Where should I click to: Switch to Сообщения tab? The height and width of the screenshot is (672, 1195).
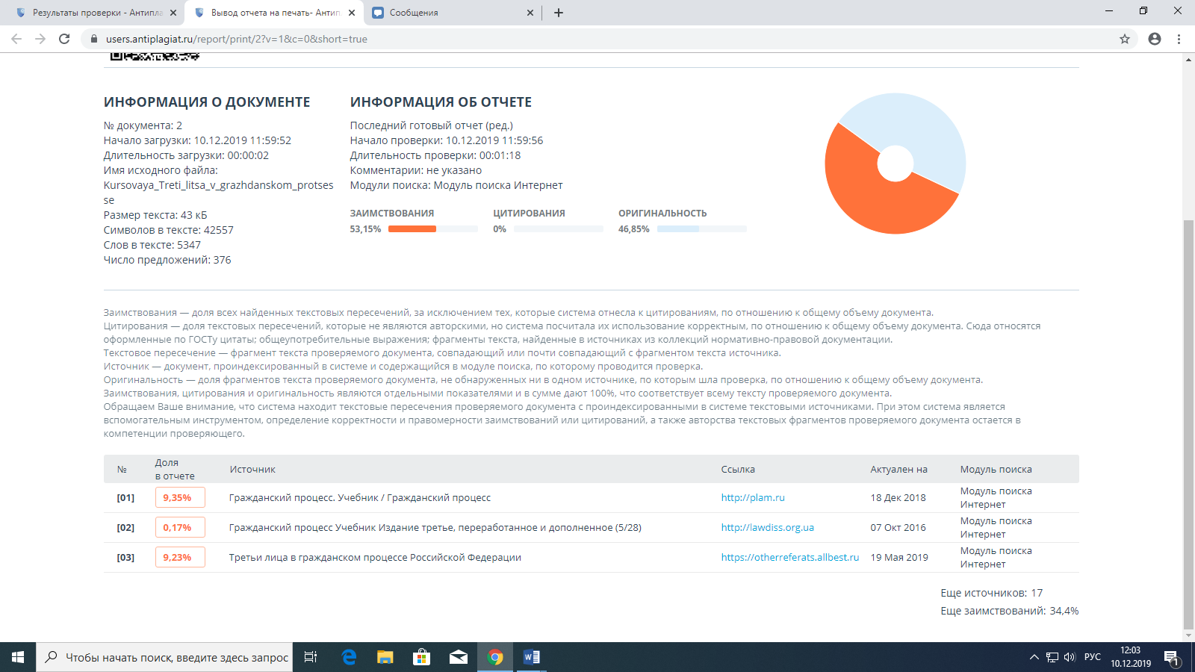pos(448,13)
